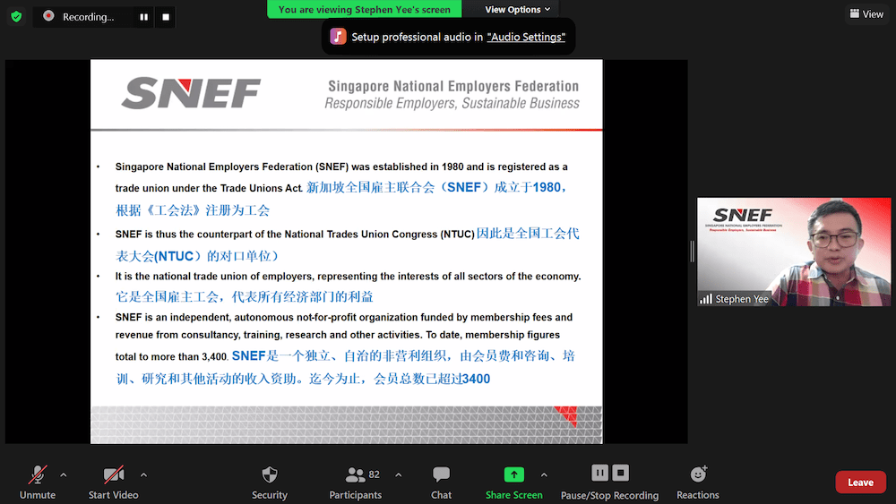Leave the meeting
Screen dimensions: 896x504
860,483
